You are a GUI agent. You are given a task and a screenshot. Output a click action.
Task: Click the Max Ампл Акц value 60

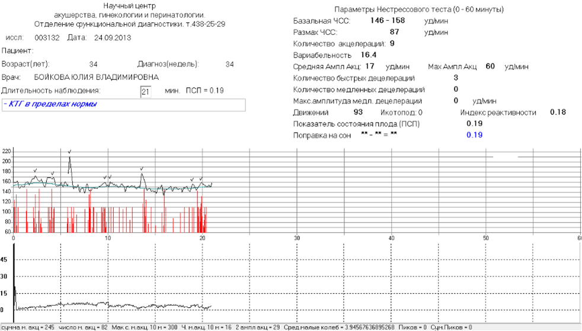pyautogui.click(x=490, y=66)
